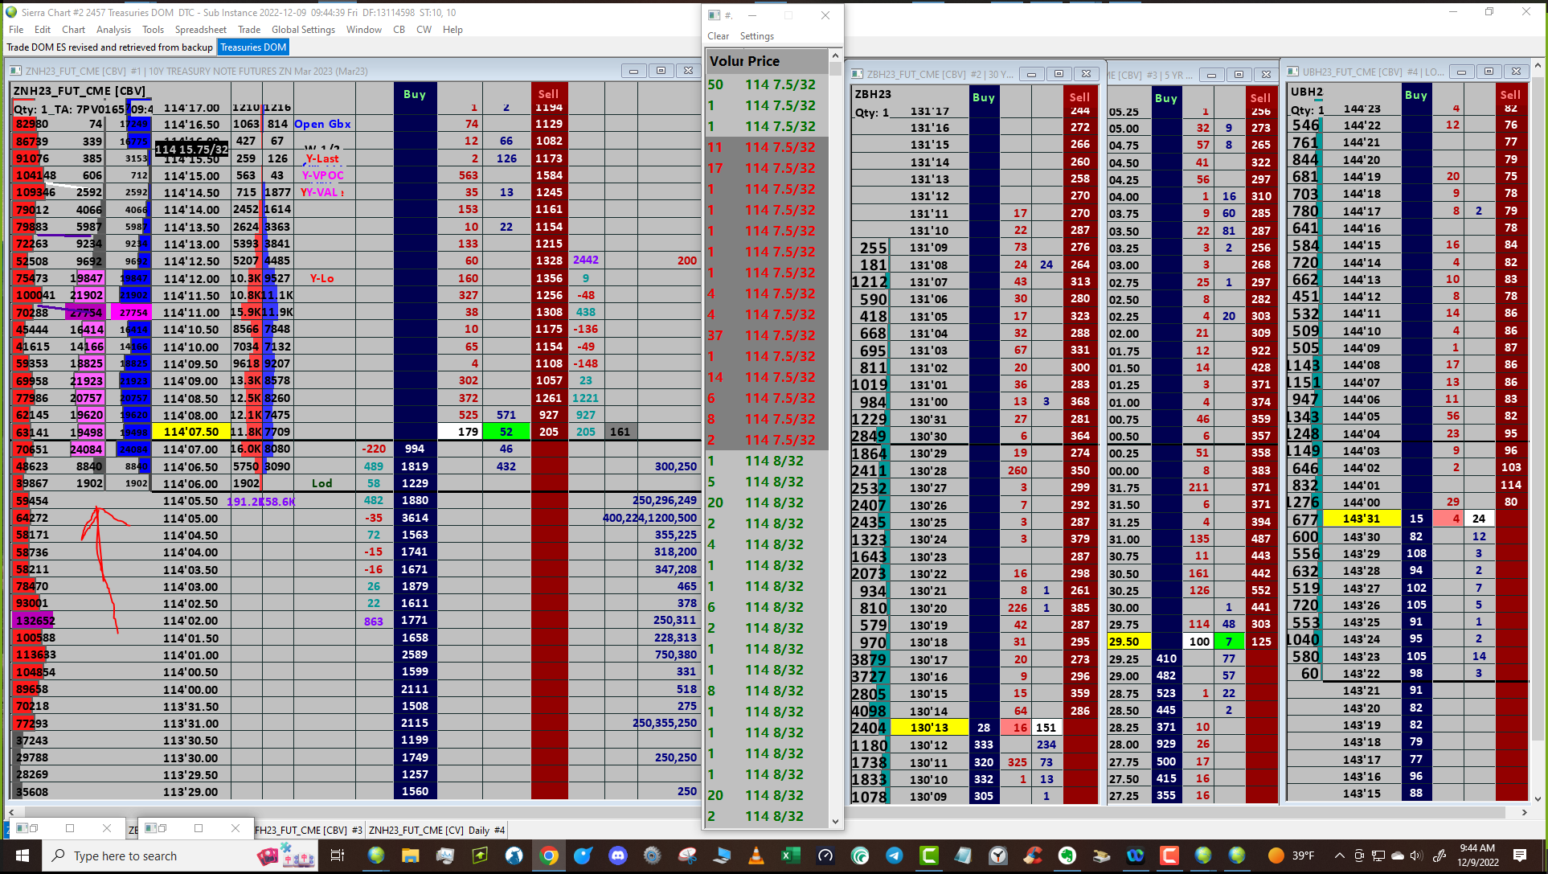This screenshot has height=874, width=1548.
Task: Open the volume control tray icon
Action: pos(1416,856)
